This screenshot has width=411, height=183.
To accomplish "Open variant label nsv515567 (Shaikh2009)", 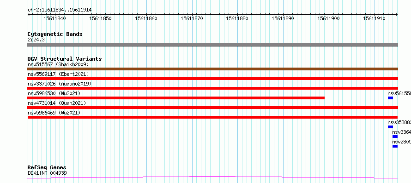I will point(58,64).
